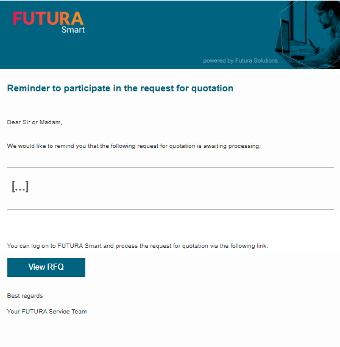The image size is (340, 347).
Task: Click Your FUTURA Service Team signature
Action: pos(47,312)
